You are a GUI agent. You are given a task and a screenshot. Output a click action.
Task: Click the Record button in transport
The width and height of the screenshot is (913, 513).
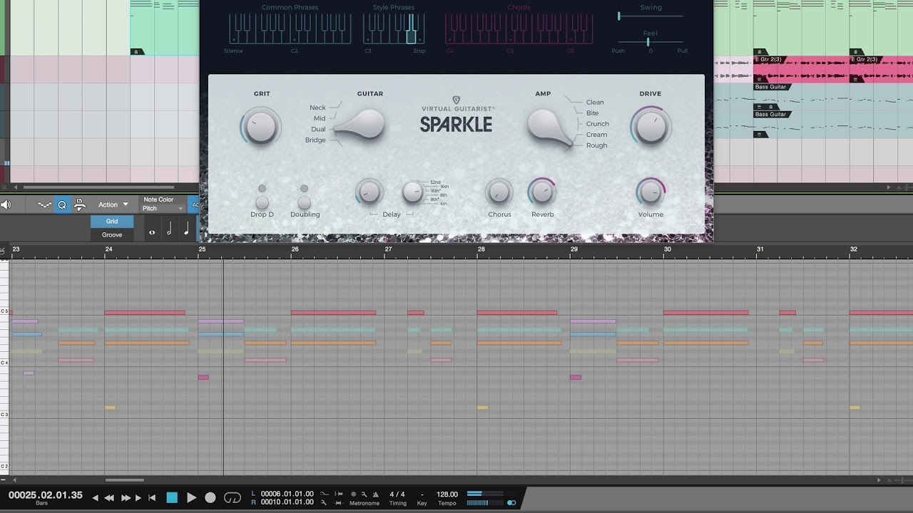[x=210, y=498]
